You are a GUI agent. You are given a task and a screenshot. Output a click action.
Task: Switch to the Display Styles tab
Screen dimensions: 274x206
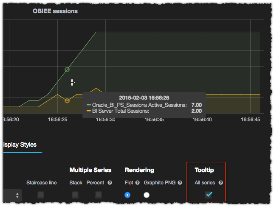(20, 145)
